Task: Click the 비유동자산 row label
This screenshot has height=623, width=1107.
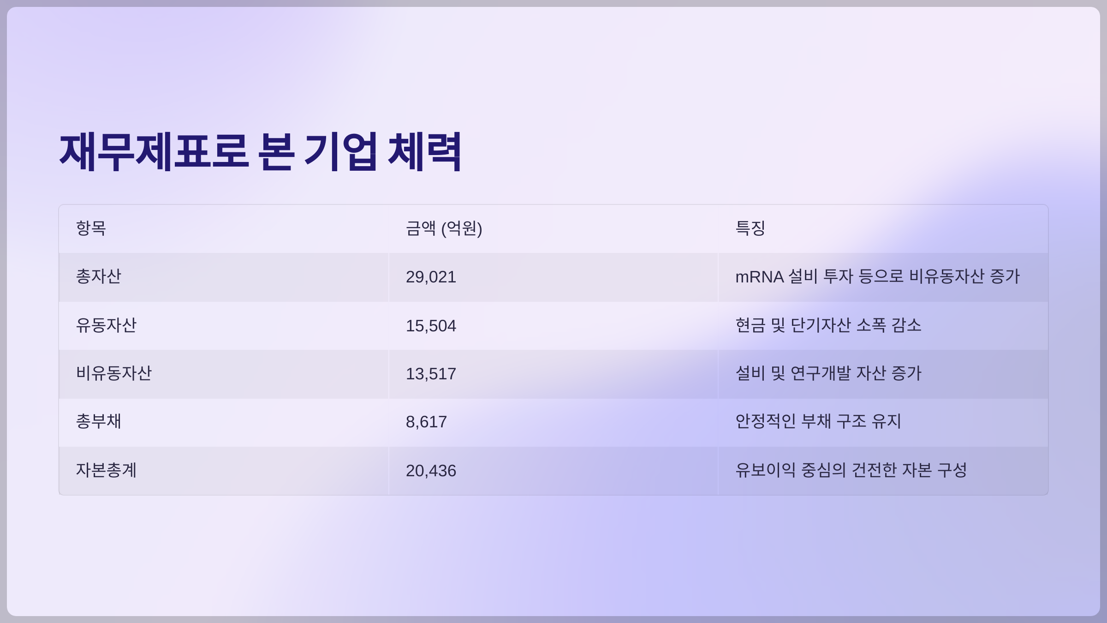Action: pyautogui.click(x=113, y=374)
